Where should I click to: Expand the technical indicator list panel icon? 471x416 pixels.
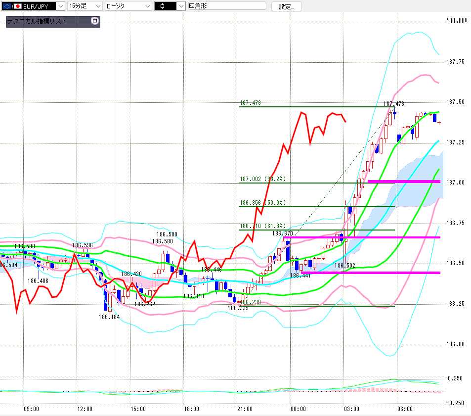pos(94,21)
